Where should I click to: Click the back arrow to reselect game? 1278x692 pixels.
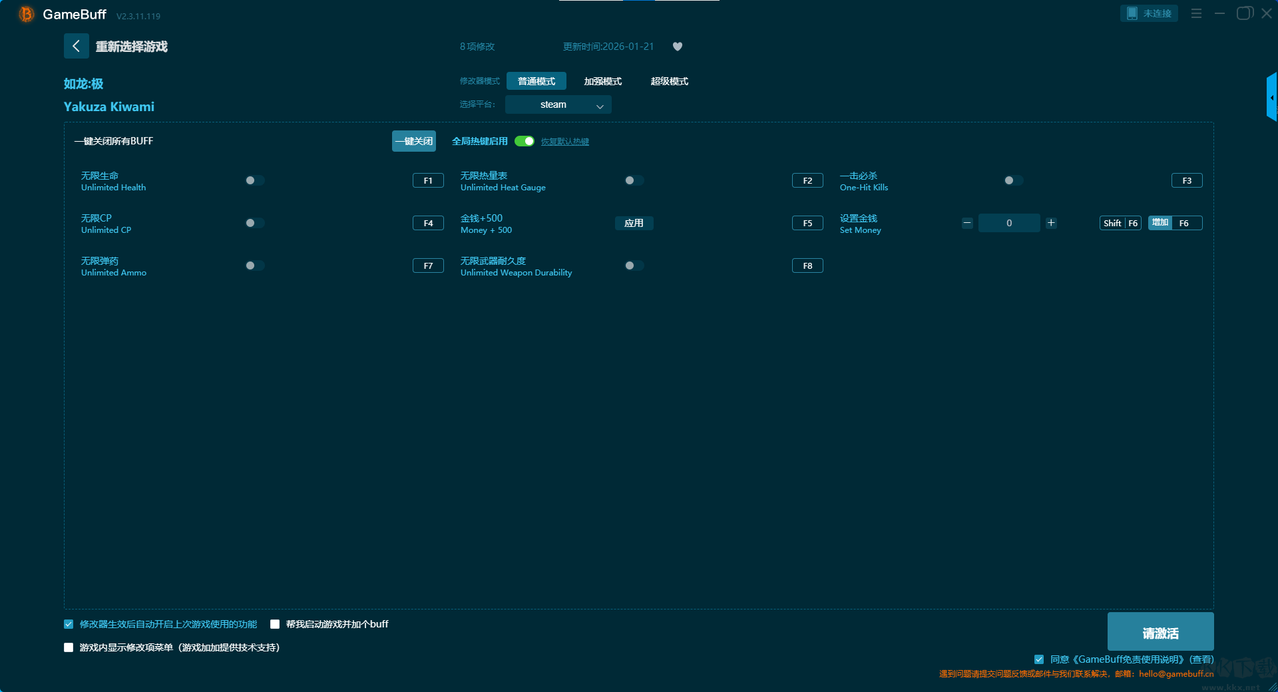[76, 46]
